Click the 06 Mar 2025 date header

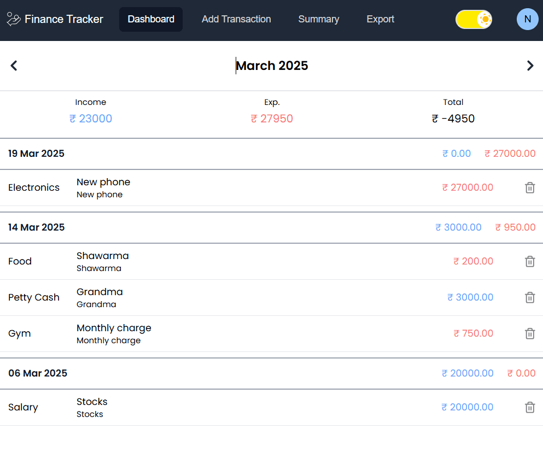(x=38, y=373)
